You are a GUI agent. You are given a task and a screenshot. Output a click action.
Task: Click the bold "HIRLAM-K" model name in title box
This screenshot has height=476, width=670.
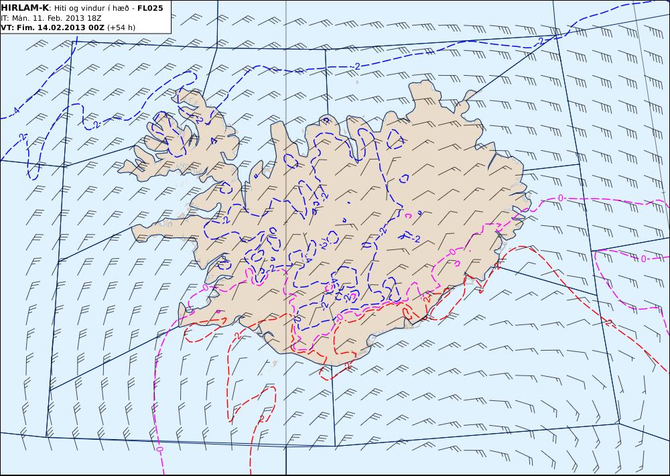(x=25, y=8)
